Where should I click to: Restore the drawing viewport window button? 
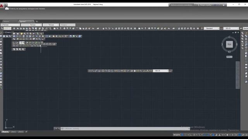[236, 32]
